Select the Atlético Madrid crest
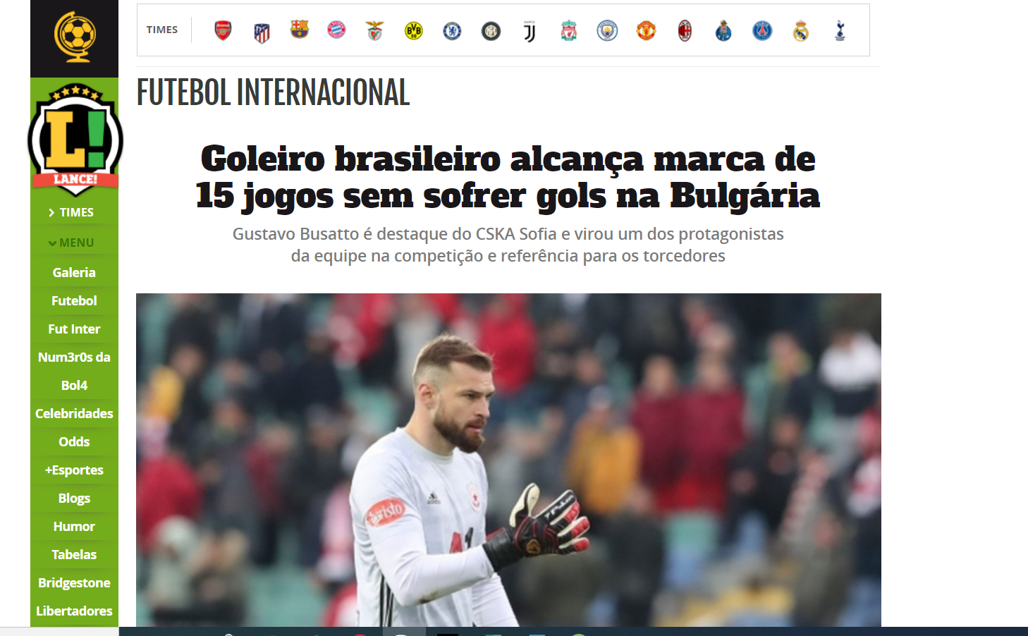 point(262,32)
